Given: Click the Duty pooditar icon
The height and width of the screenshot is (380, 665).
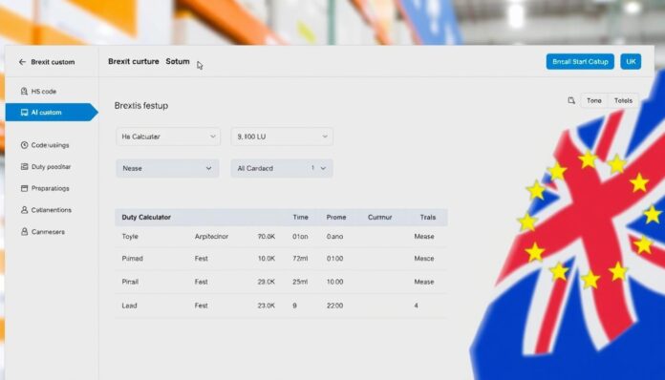Looking at the screenshot, I should (24, 166).
